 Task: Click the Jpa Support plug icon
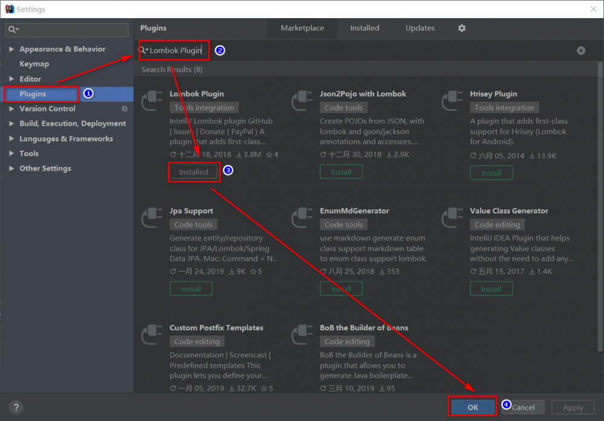(152, 217)
